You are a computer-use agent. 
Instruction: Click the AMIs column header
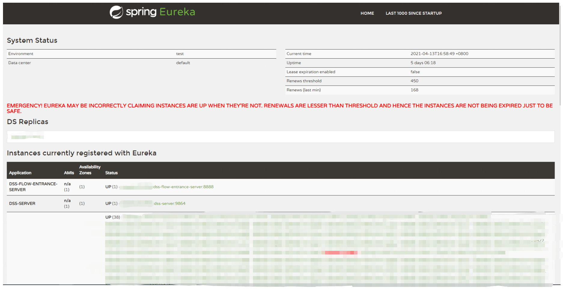(69, 173)
